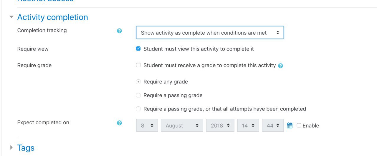Click the Tags section arrow icon

point(11,147)
